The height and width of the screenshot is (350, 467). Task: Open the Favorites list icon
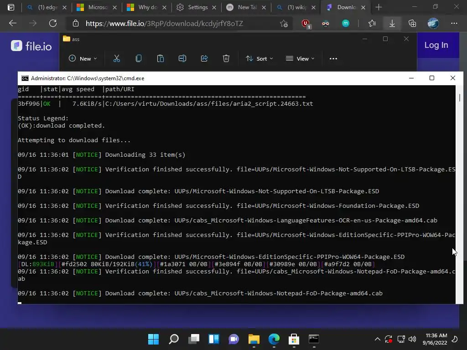tap(372, 23)
